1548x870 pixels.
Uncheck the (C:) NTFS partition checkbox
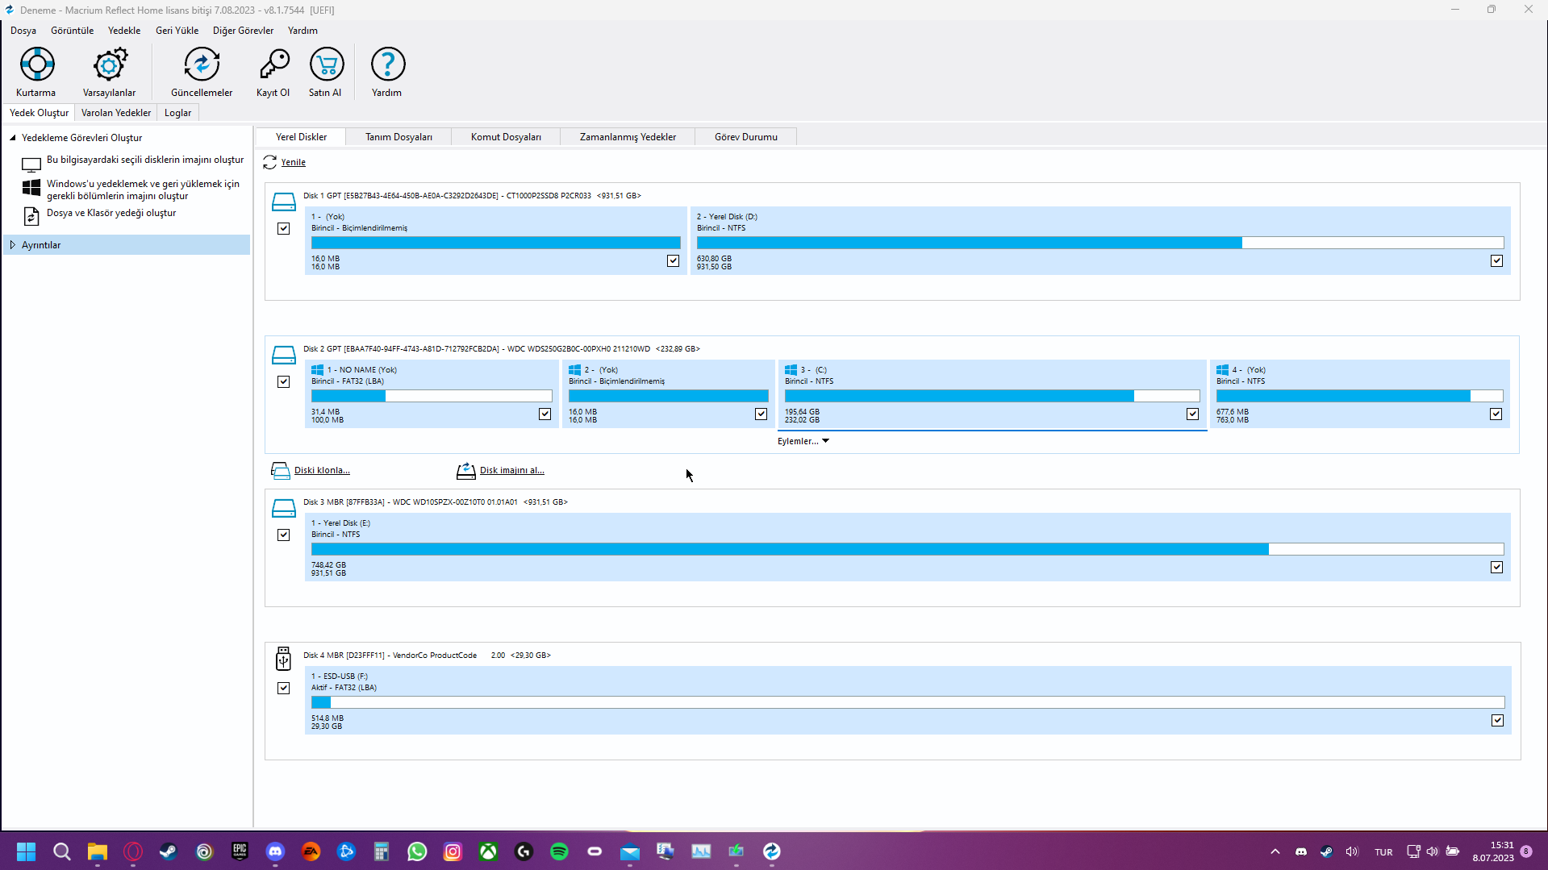[x=1192, y=414]
